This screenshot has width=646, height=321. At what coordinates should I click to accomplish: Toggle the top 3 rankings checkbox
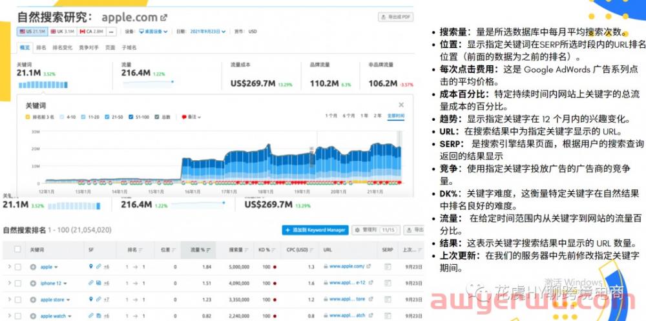(28, 117)
